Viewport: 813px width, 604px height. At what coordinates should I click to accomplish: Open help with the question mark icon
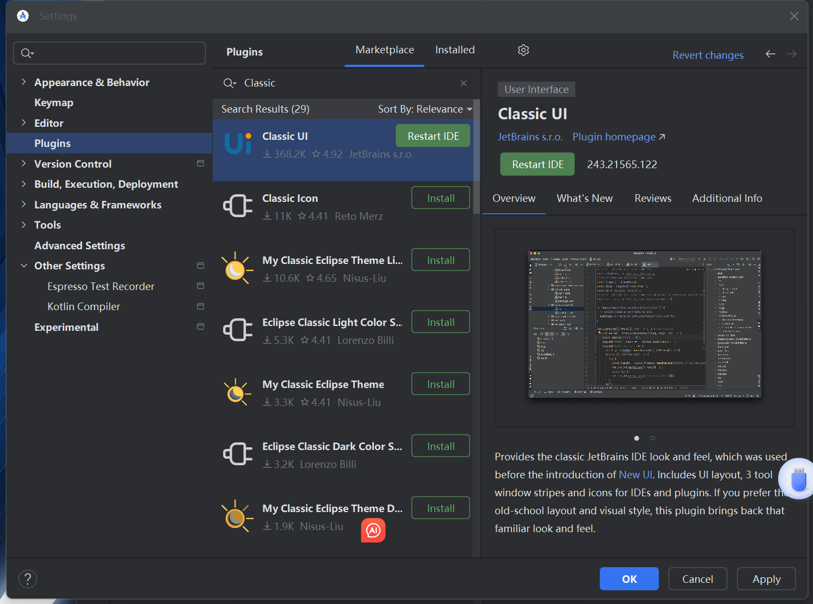pyautogui.click(x=28, y=579)
